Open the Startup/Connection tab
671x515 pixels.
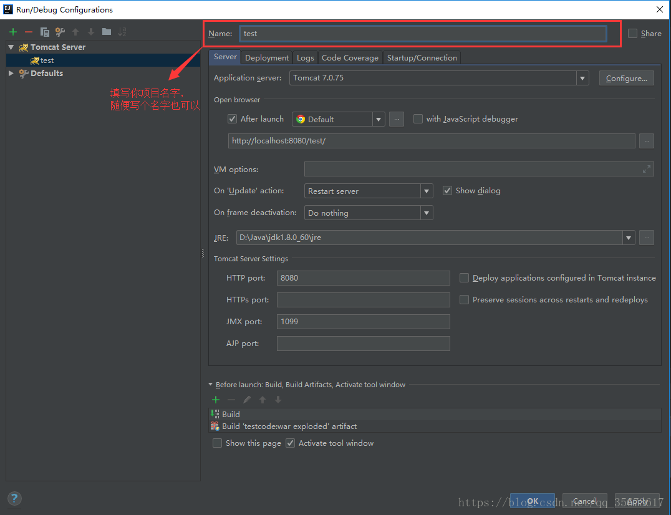click(x=422, y=58)
